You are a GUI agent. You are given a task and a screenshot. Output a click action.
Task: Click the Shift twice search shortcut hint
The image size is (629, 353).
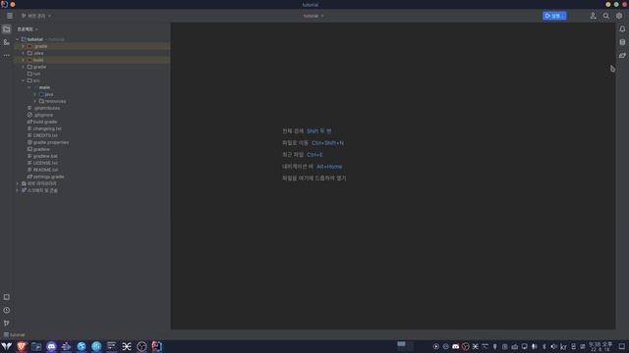click(318, 130)
